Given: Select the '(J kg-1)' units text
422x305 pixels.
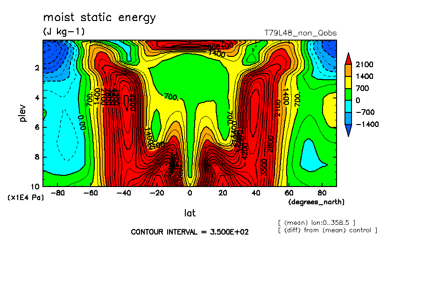Looking at the screenshot, I should point(64,32).
